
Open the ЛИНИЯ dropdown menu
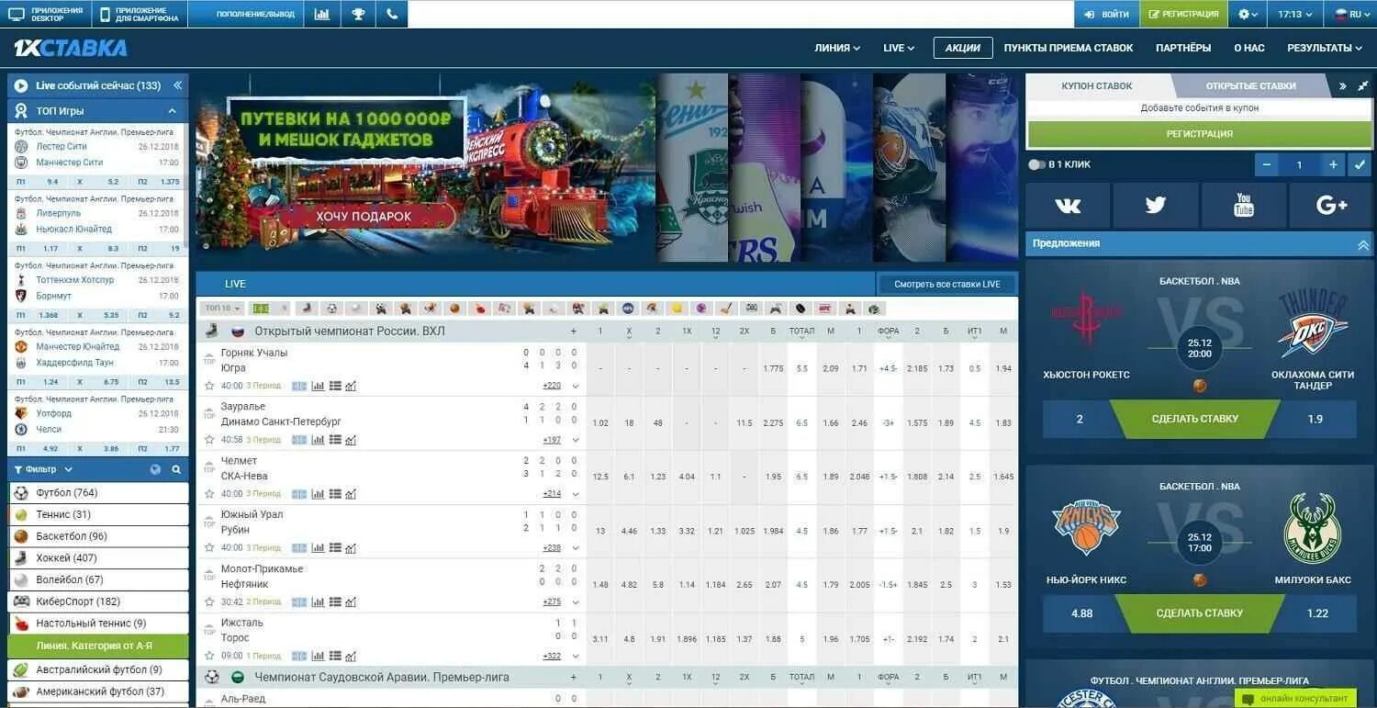pos(837,48)
